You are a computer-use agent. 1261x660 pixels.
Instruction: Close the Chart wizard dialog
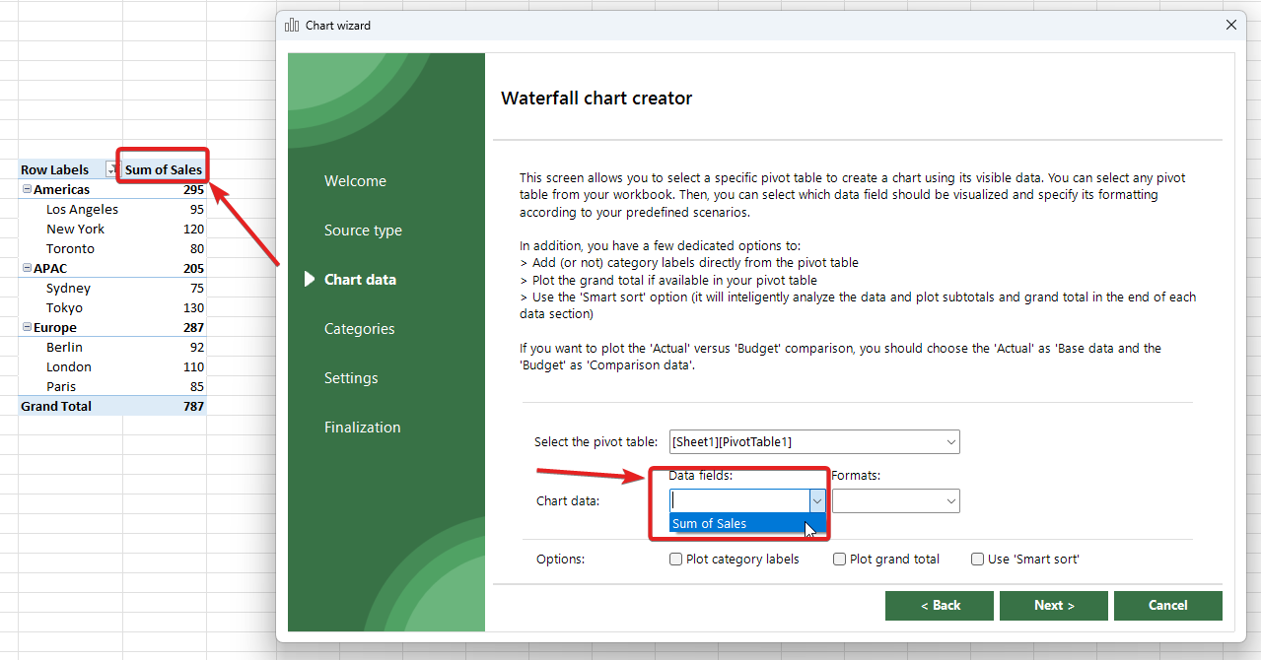(1230, 26)
